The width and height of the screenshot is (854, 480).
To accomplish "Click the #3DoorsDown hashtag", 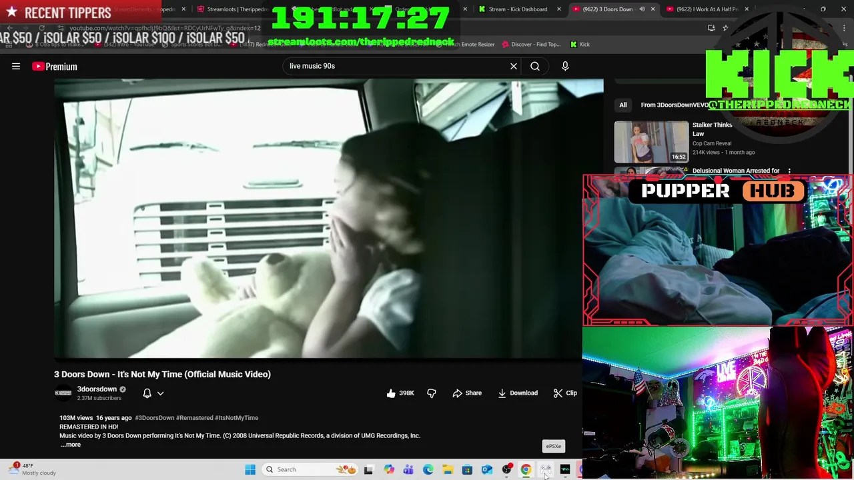I will click(x=154, y=418).
